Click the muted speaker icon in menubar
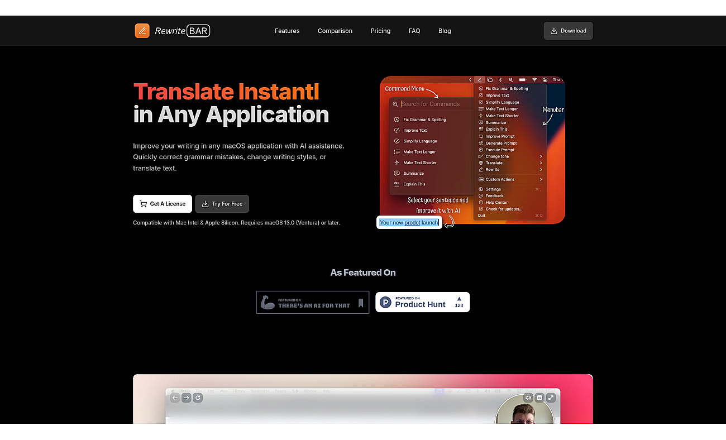The width and height of the screenshot is (726, 440). 511,80
